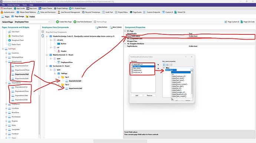Switch to the Pages tab

point(6,17)
